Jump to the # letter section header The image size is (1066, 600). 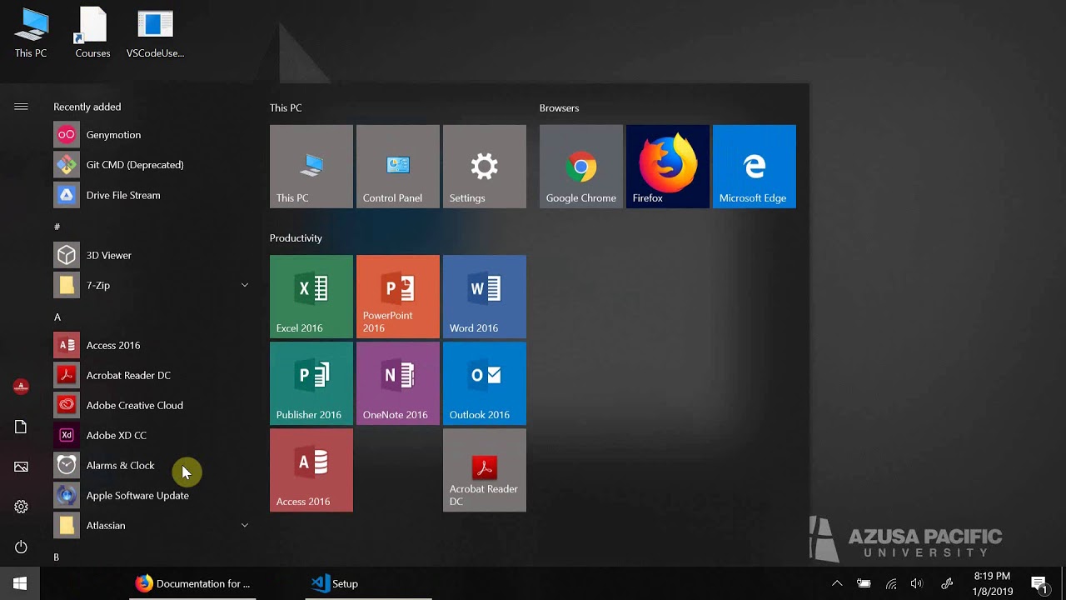[57, 227]
